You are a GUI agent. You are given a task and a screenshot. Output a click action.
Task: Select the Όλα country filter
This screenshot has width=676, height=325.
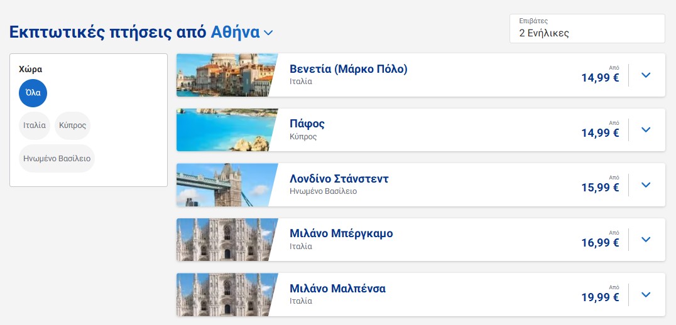(x=33, y=93)
